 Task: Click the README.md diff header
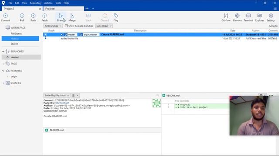click(173, 95)
